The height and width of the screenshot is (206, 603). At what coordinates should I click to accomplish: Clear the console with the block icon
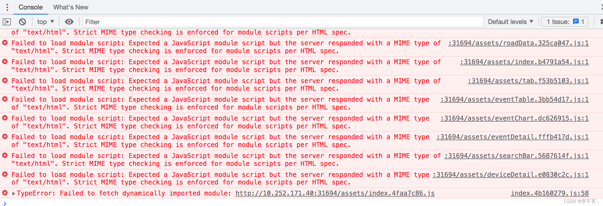click(x=22, y=22)
